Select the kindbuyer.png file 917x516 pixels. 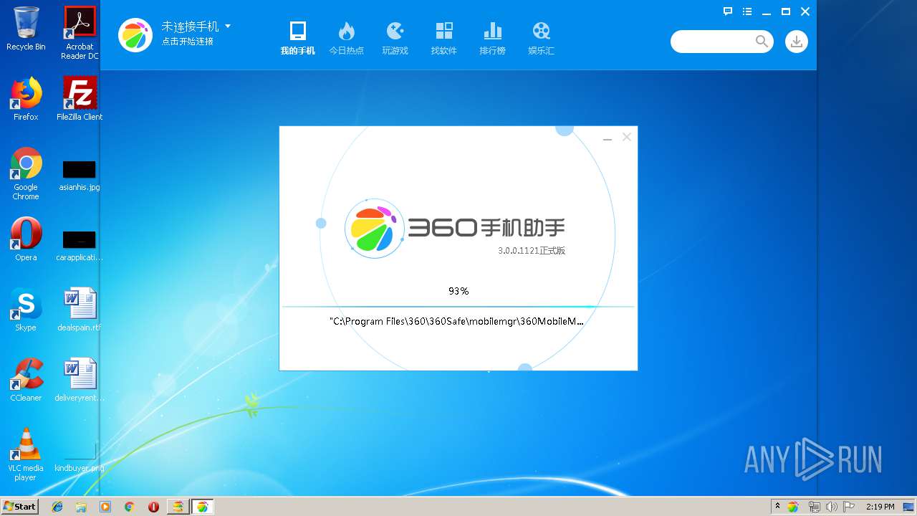coord(80,457)
